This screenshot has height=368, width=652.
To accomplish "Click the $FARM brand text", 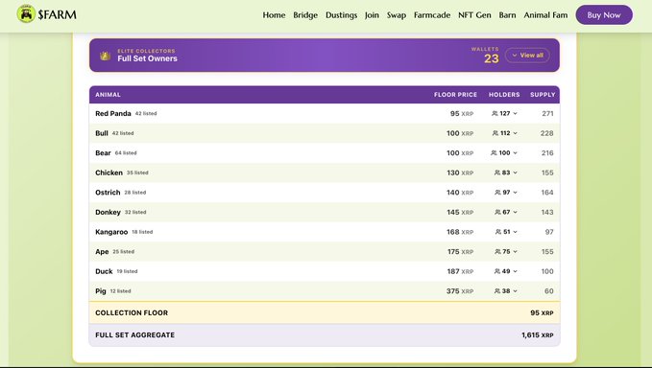I will click(x=57, y=15).
